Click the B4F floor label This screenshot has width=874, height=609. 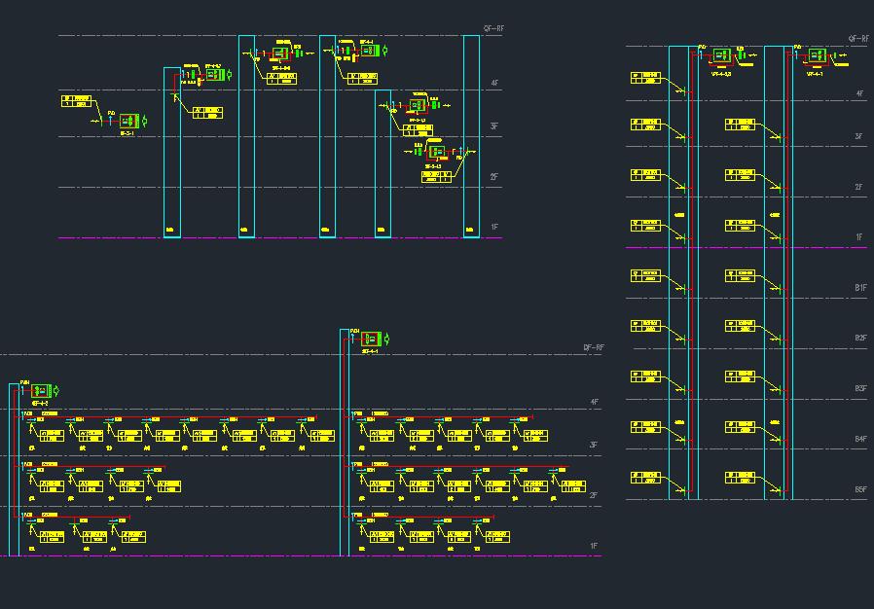(860, 439)
